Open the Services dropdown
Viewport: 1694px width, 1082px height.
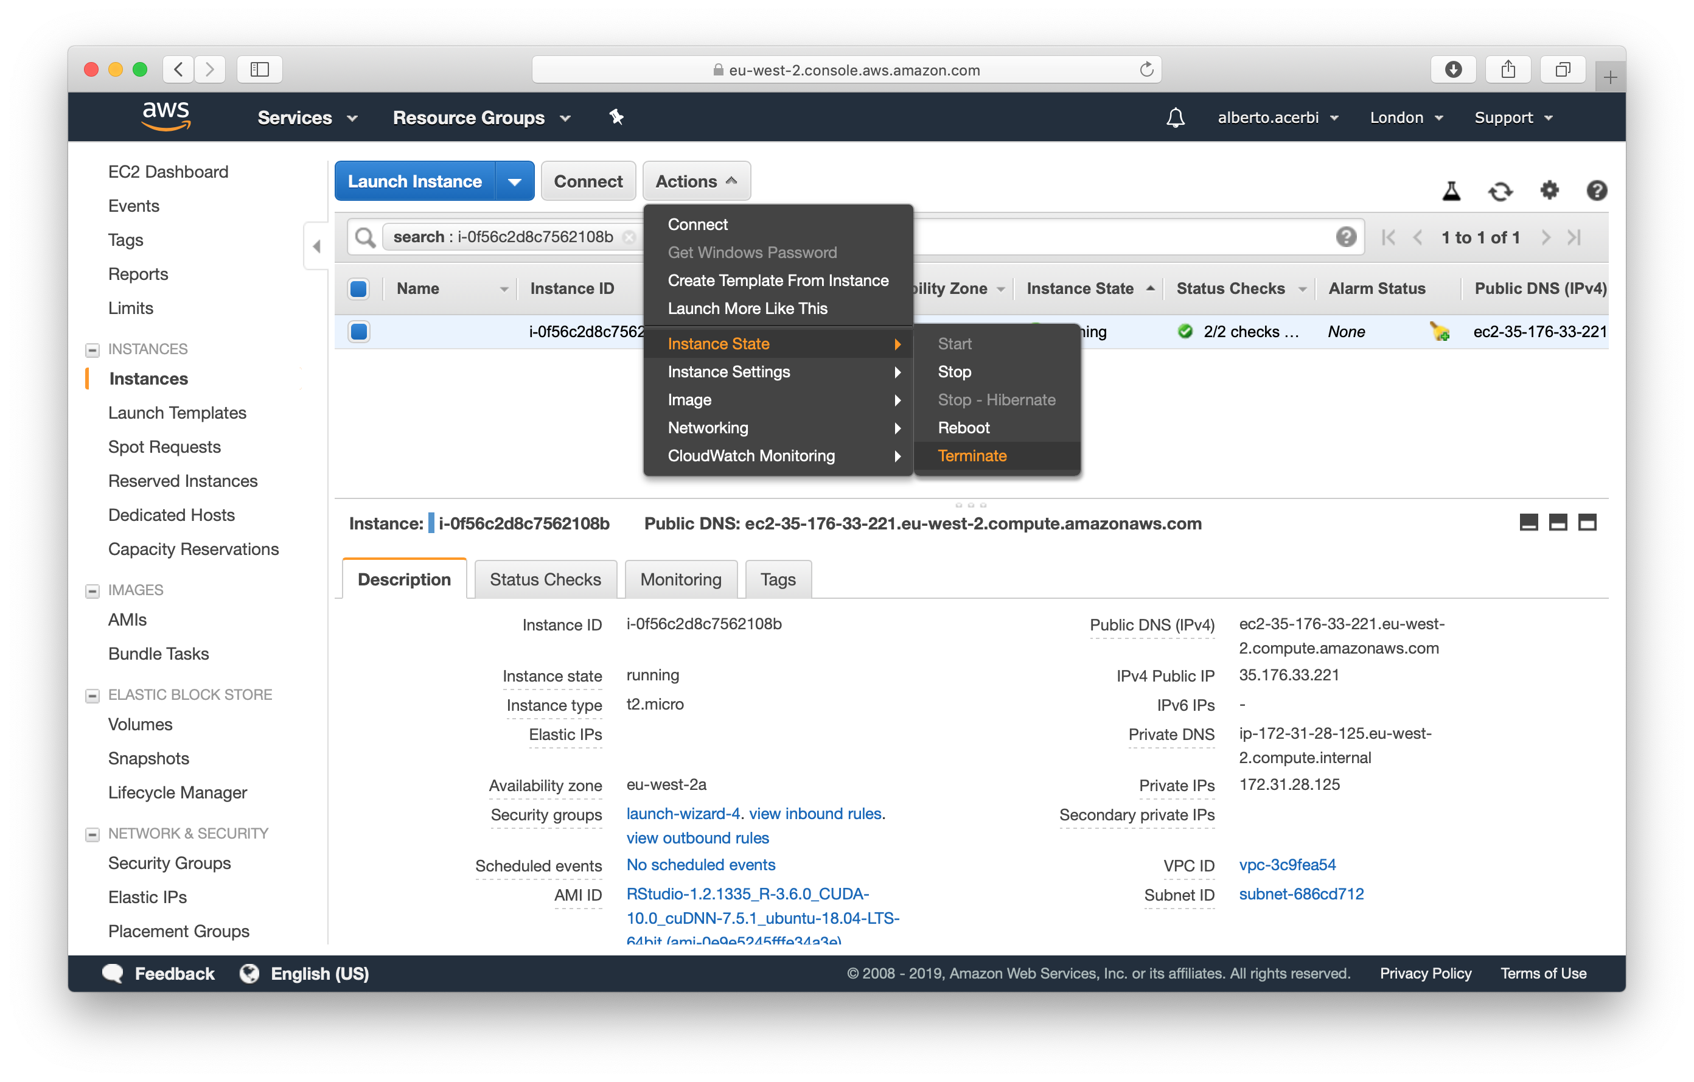pyautogui.click(x=307, y=117)
